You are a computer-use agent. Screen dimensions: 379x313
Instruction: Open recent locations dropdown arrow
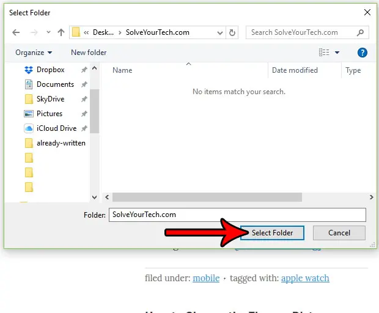(48, 32)
